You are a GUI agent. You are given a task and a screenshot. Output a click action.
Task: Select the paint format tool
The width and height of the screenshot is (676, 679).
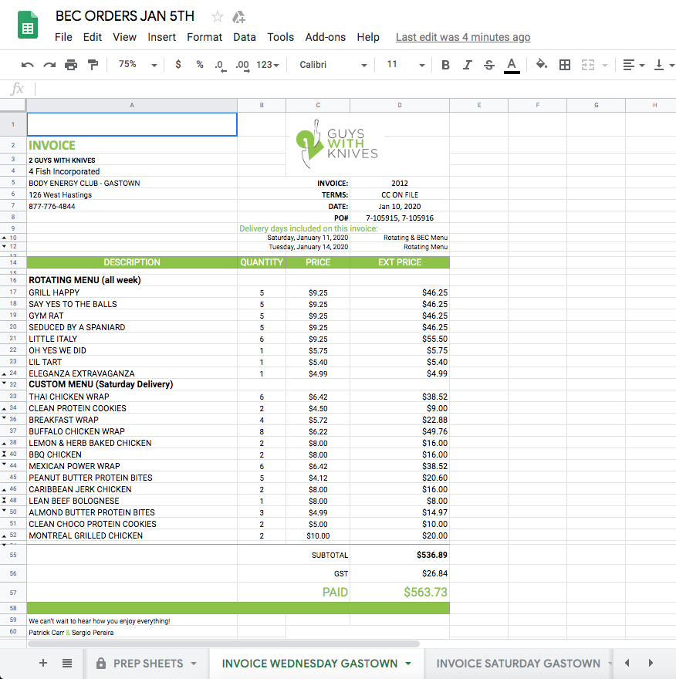[93, 65]
